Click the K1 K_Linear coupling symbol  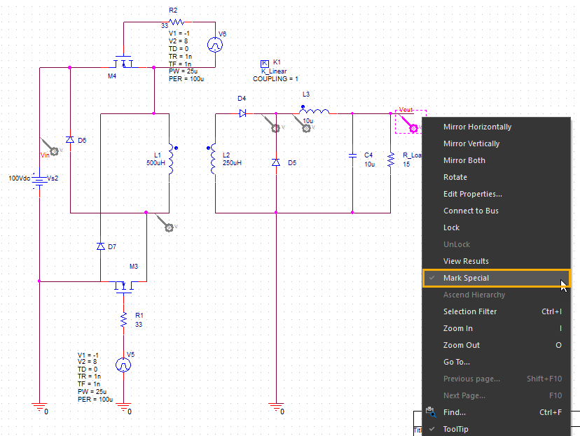(x=265, y=63)
